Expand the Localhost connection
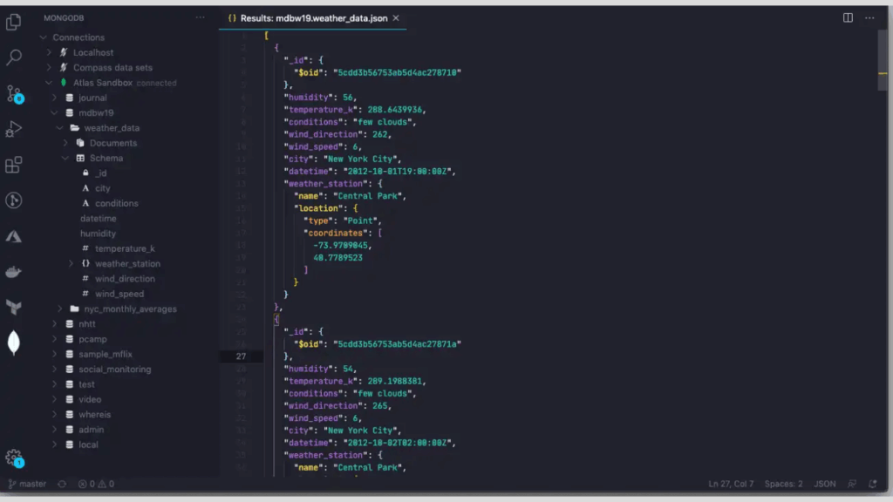The image size is (893, 502). (51, 52)
